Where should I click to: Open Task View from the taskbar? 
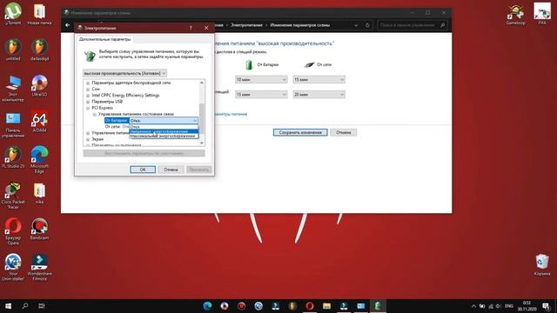(42, 306)
